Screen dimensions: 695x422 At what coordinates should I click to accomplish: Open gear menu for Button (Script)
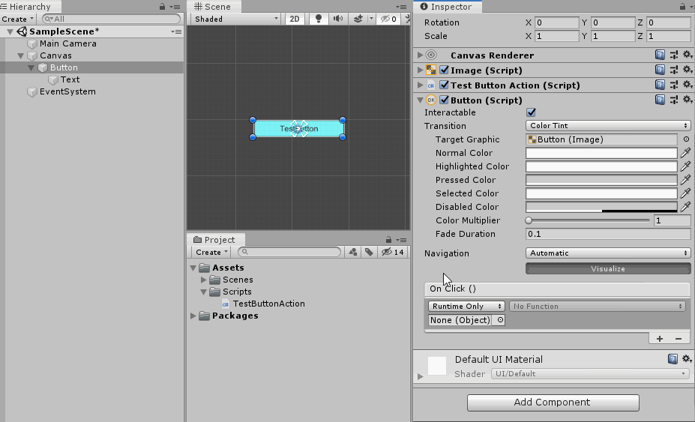point(687,100)
